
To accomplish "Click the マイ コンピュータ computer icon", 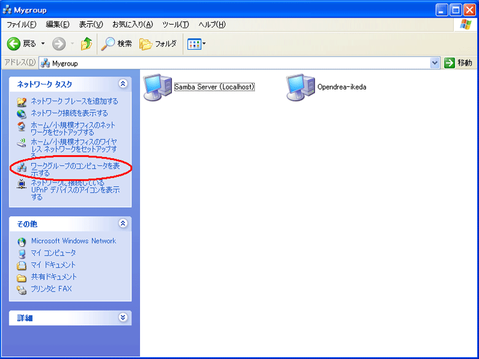I will (x=21, y=254).
